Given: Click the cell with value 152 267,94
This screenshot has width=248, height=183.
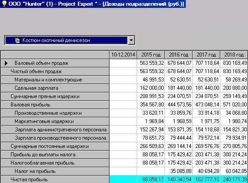Looking at the screenshot, I should click(151, 130).
